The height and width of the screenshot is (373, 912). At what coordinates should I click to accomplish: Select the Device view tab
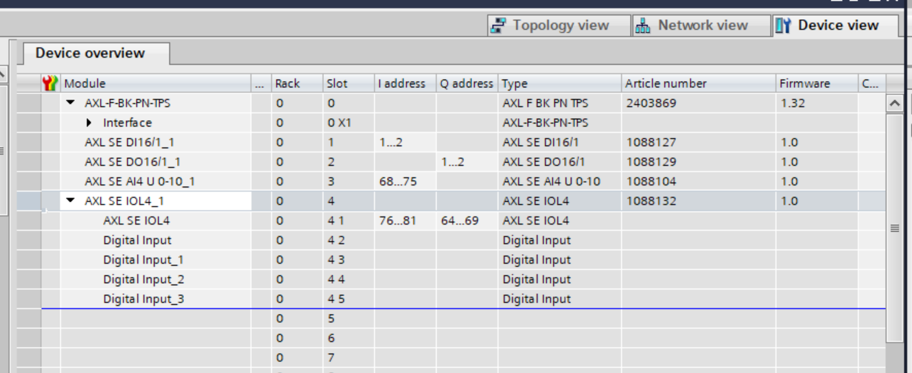835,25
